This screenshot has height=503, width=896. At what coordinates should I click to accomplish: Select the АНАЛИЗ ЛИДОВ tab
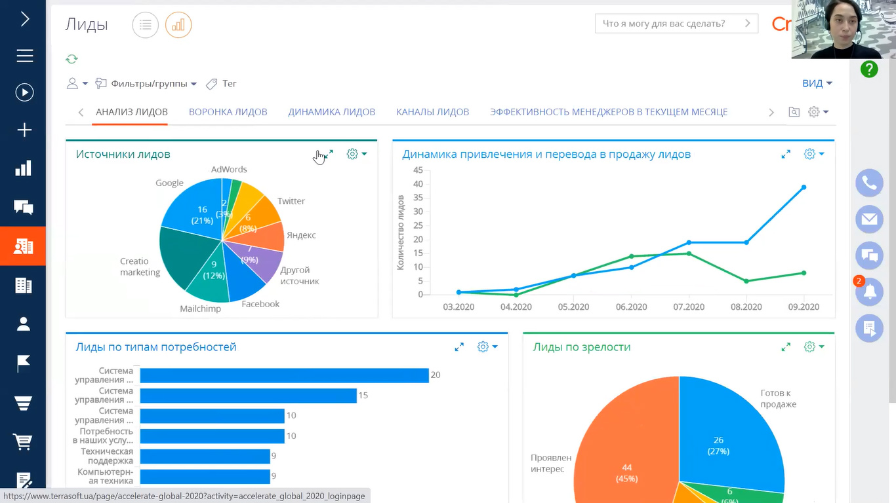click(132, 112)
